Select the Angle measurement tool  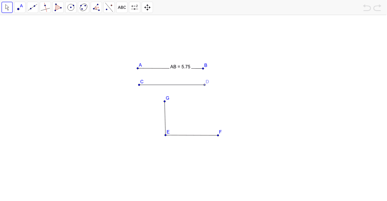click(x=96, y=7)
